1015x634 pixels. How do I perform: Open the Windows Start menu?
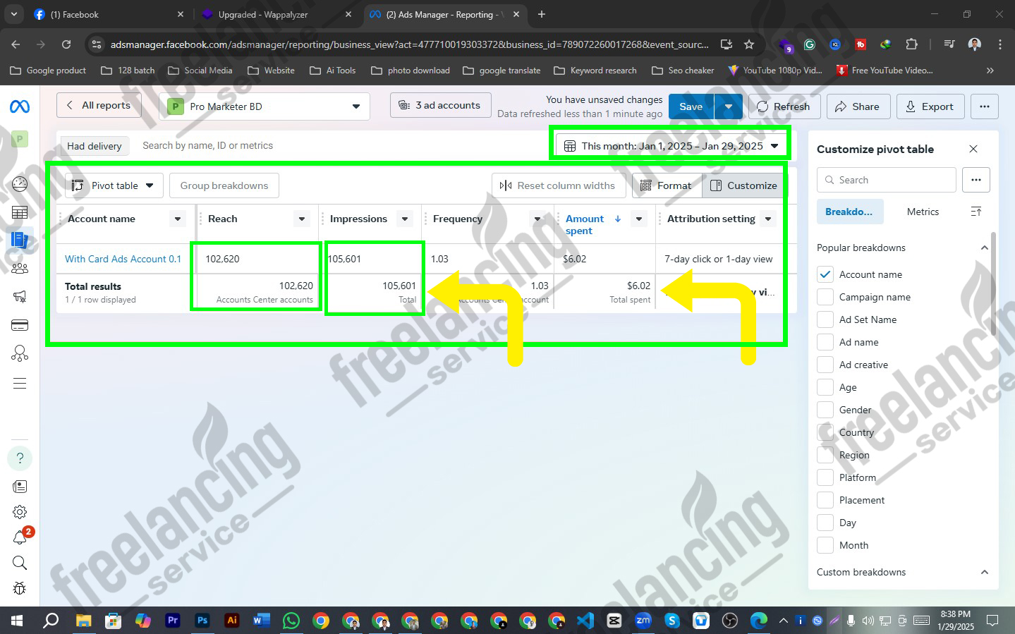click(x=17, y=621)
